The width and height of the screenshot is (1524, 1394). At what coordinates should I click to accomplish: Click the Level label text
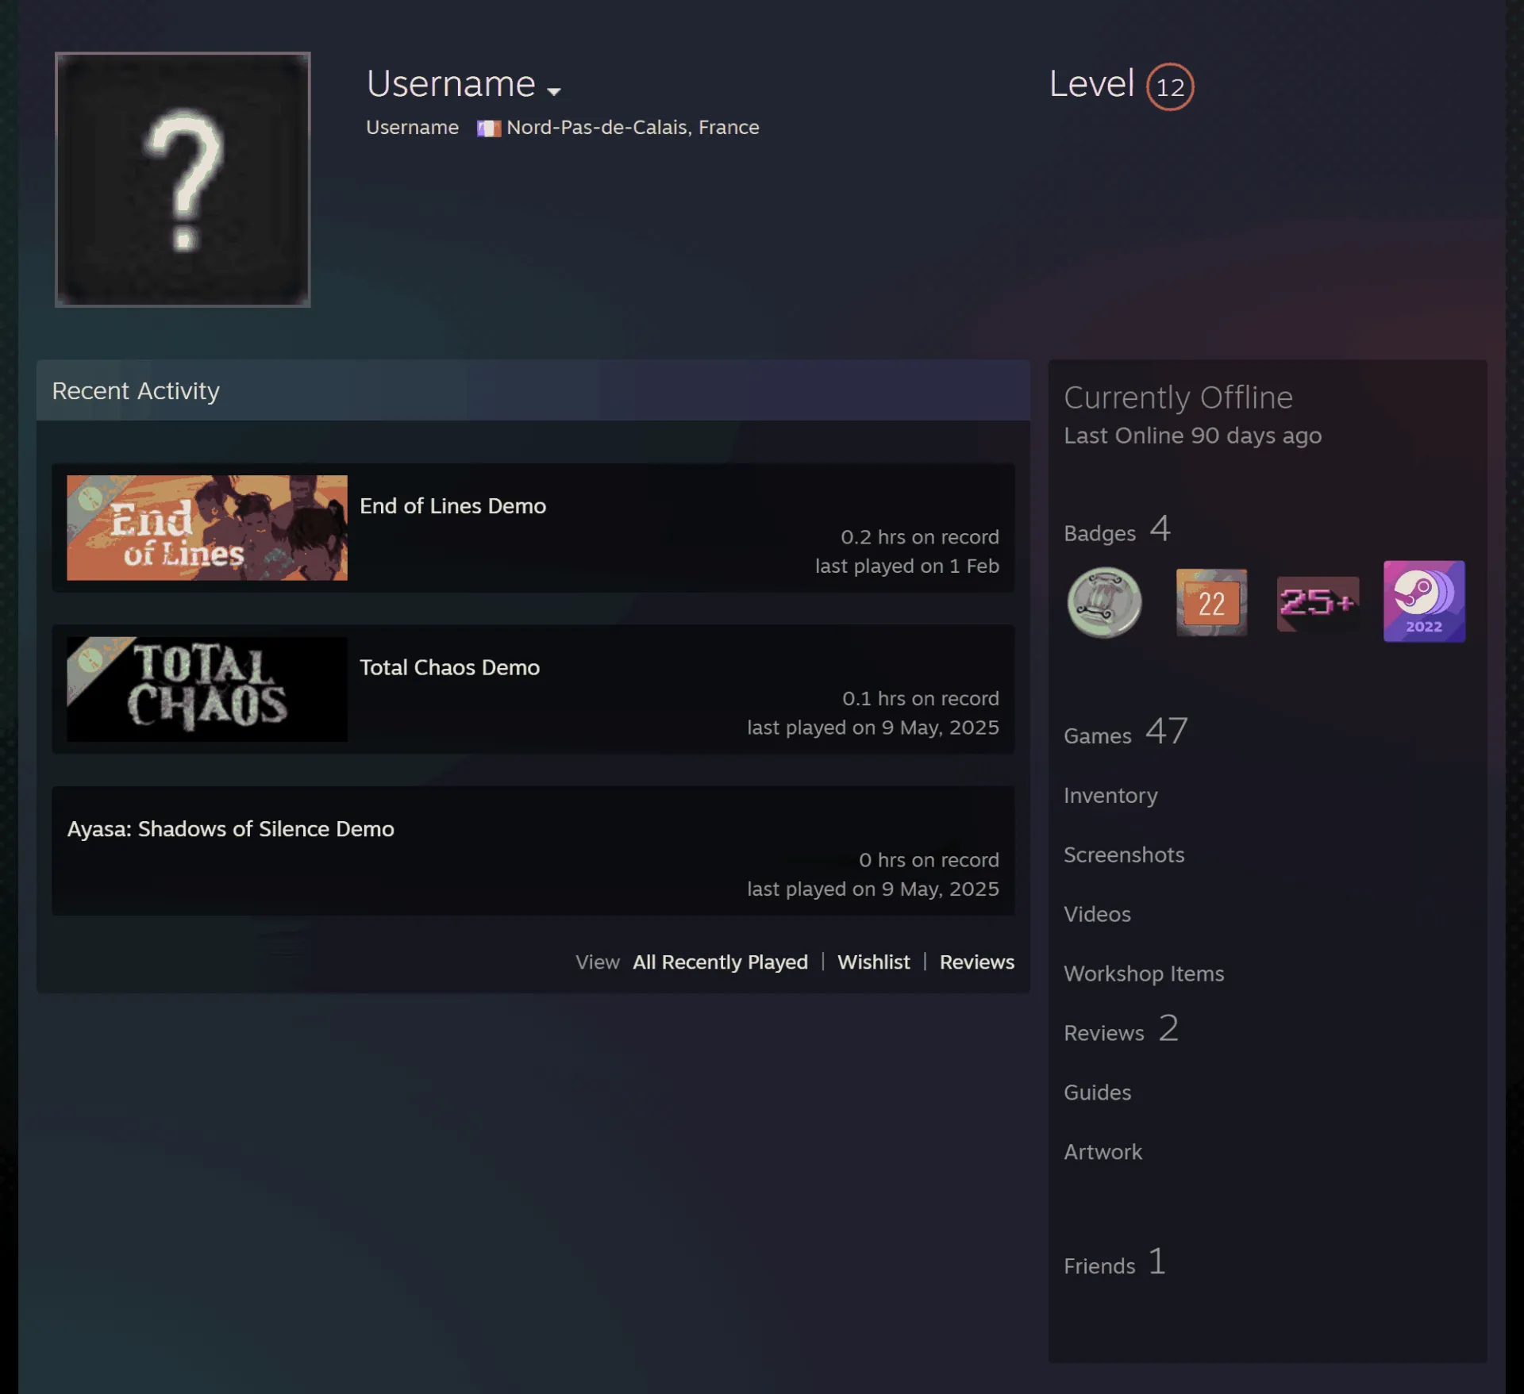point(1091,84)
